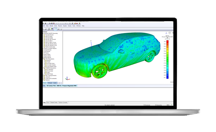Toggle the Acoustic Cavities checkbox

(x=44, y=65)
